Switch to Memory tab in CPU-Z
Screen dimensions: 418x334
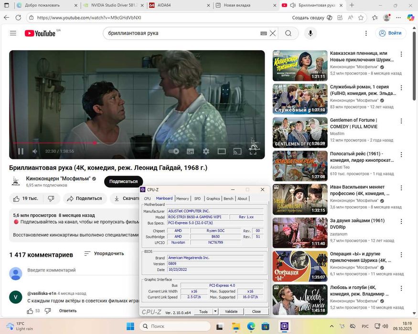[x=182, y=198]
